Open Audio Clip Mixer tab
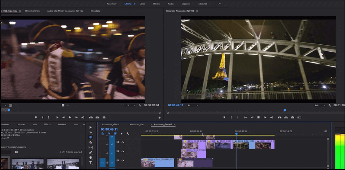Image resolution: width=345 pixels, height=170 pixels. [x=65, y=11]
